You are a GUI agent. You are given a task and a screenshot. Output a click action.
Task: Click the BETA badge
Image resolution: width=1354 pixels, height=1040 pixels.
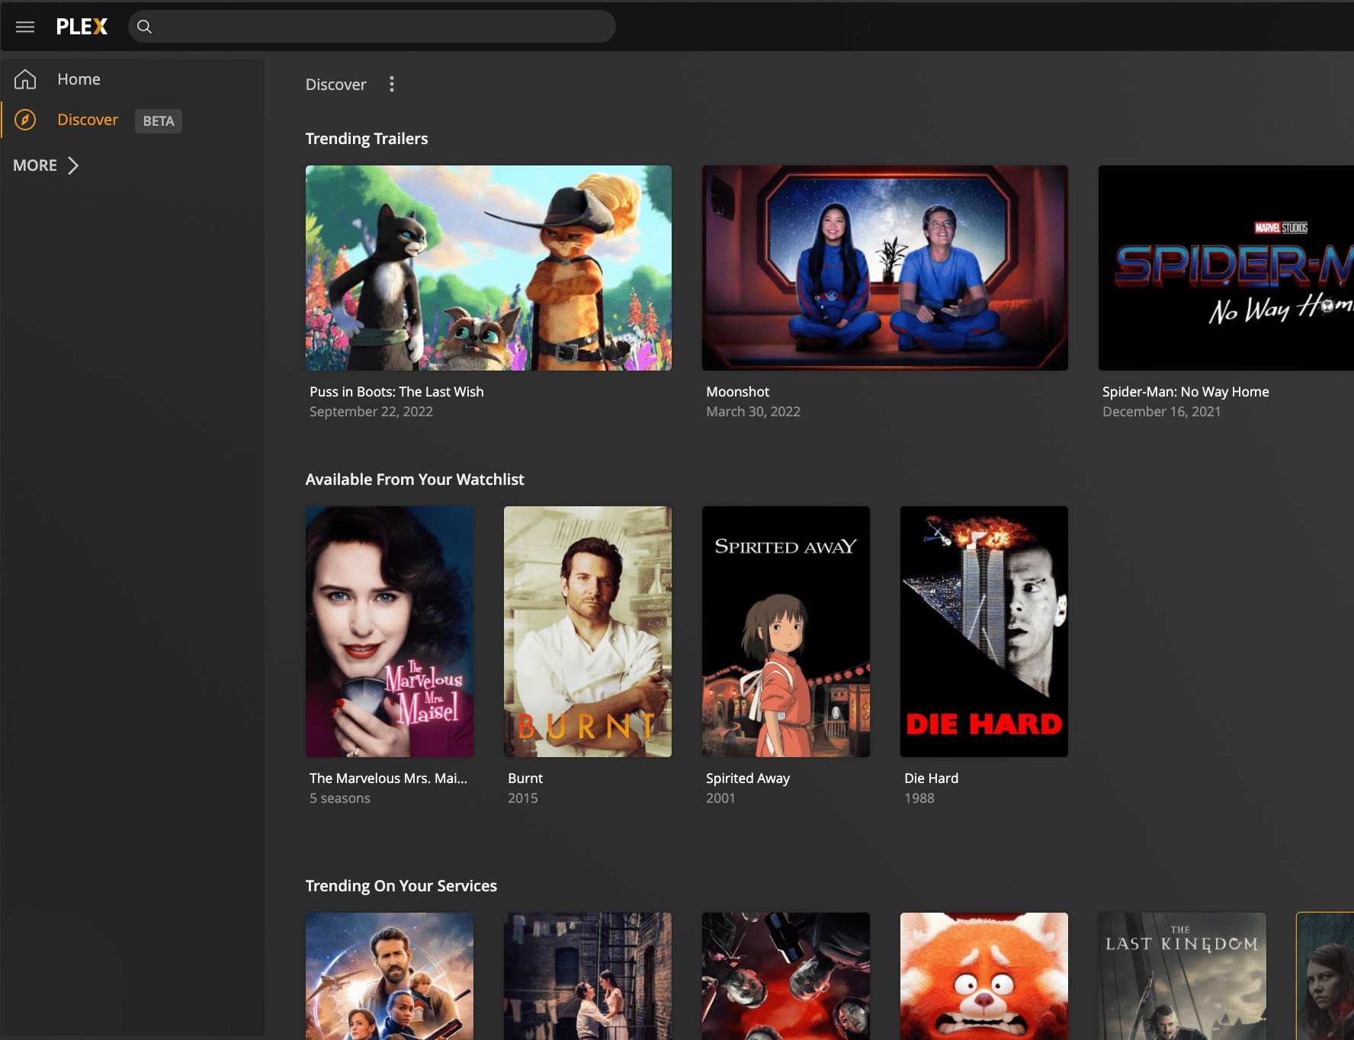[159, 121]
